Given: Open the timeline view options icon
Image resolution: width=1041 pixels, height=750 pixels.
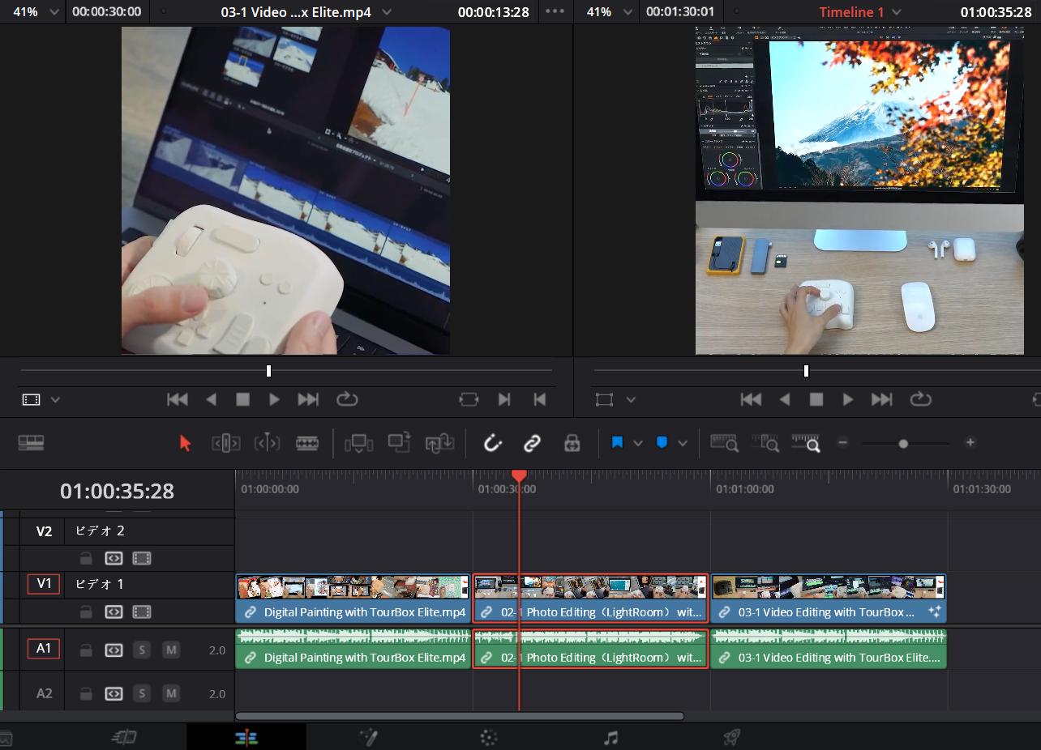Looking at the screenshot, I should click(x=31, y=442).
